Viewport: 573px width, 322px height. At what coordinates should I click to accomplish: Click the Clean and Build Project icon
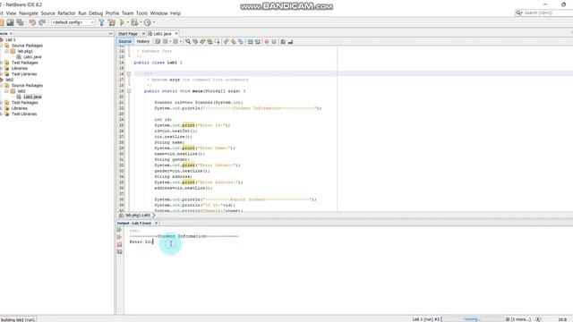[x=112, y=22]
